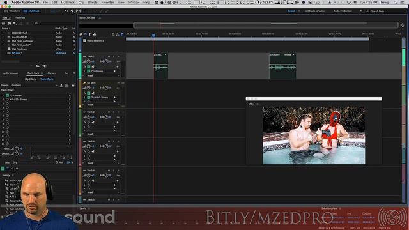Switch to Clip Effects

tap(31, 79)
